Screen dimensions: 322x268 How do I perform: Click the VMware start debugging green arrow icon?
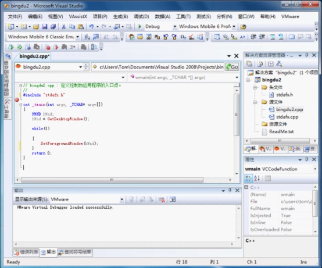(11, 47)
